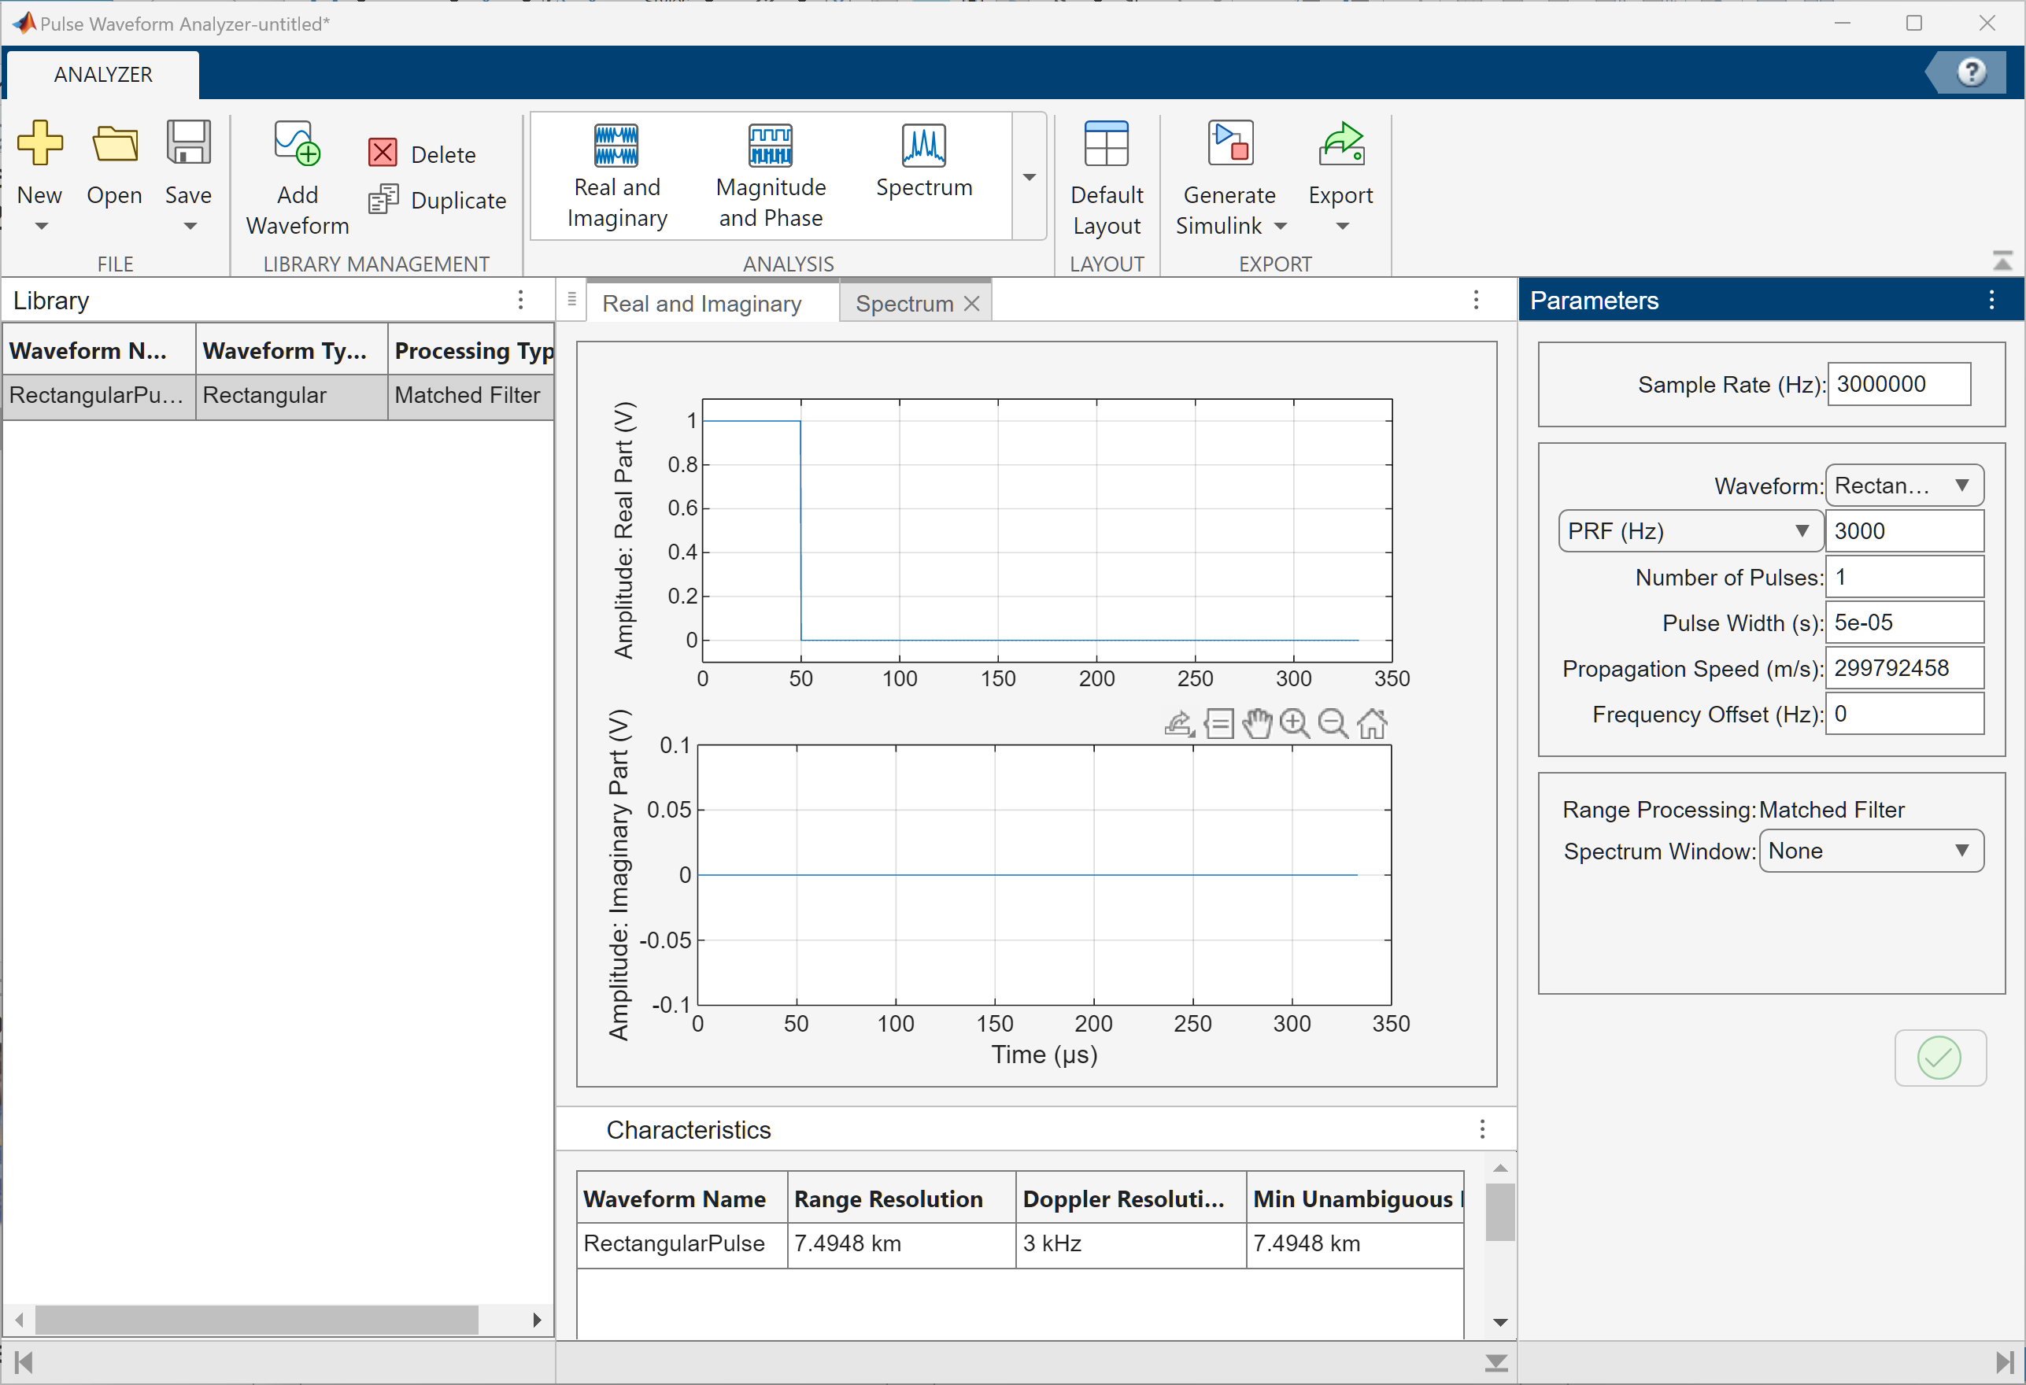Open the PRF (Hz) unit dropdown
Image resolution: width=2026 pixels, height=1385 pixels.
pos(1688,531)
